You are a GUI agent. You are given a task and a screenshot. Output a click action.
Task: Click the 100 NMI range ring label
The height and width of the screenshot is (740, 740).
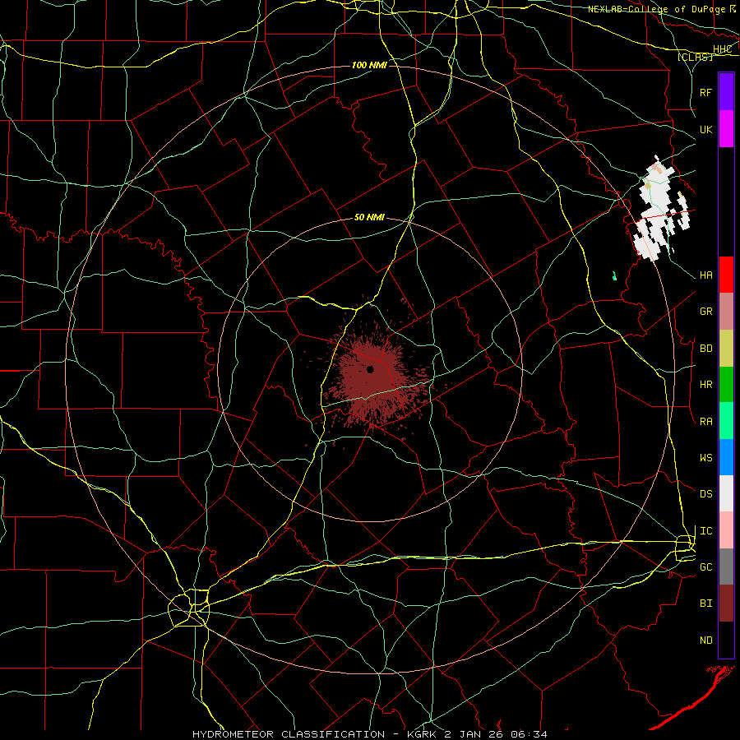pyautogui.click(x=369, y=65)
